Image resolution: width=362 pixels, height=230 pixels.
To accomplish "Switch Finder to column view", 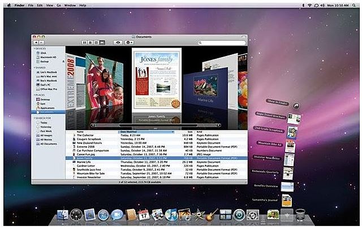I will coord(96,43).
